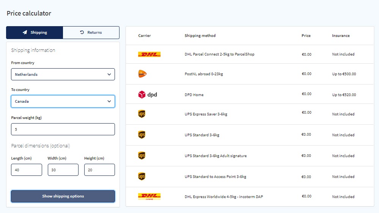Click the Price column header
The image size is (379, 213).
click(x=306, y=36)
